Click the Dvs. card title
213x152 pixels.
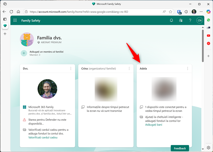click(26, 69)
